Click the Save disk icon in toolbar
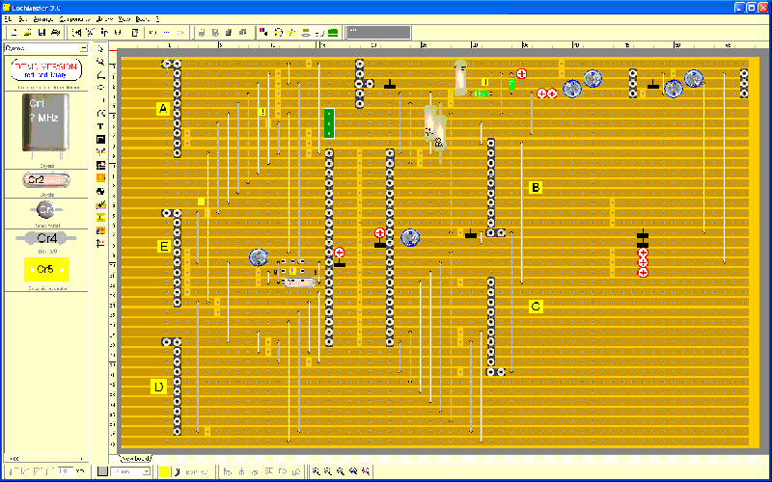This screenshot has height=482, width=772. click(x=41, y=33)
